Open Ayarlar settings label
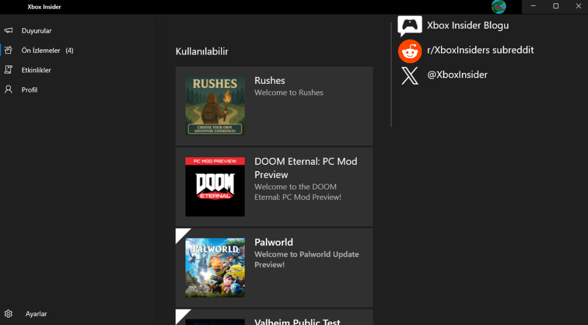The image size is (588, 325). click(36, 314)
